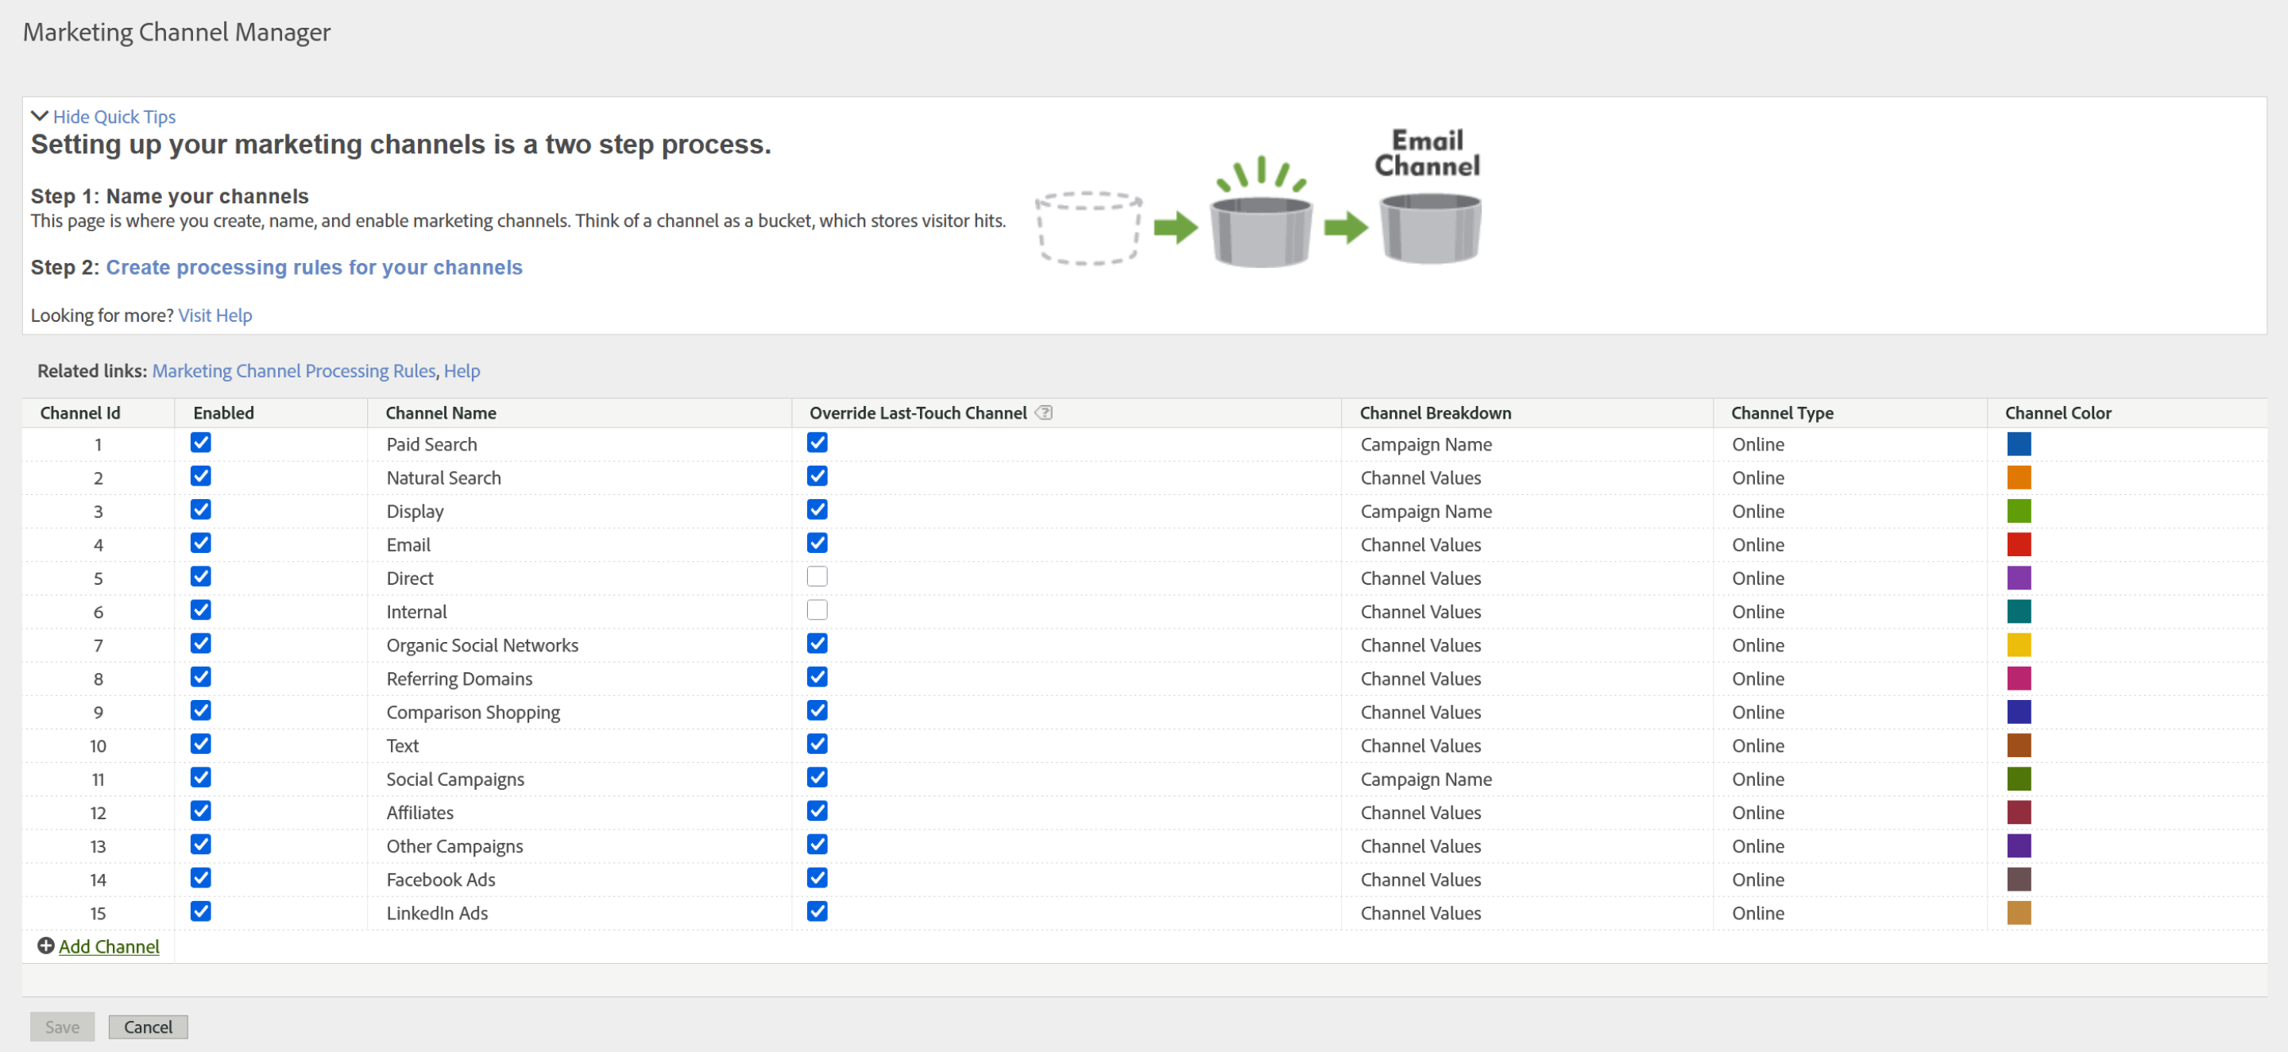Click the Paid Search channel name
The image size is (2288, 1052).
431,444
